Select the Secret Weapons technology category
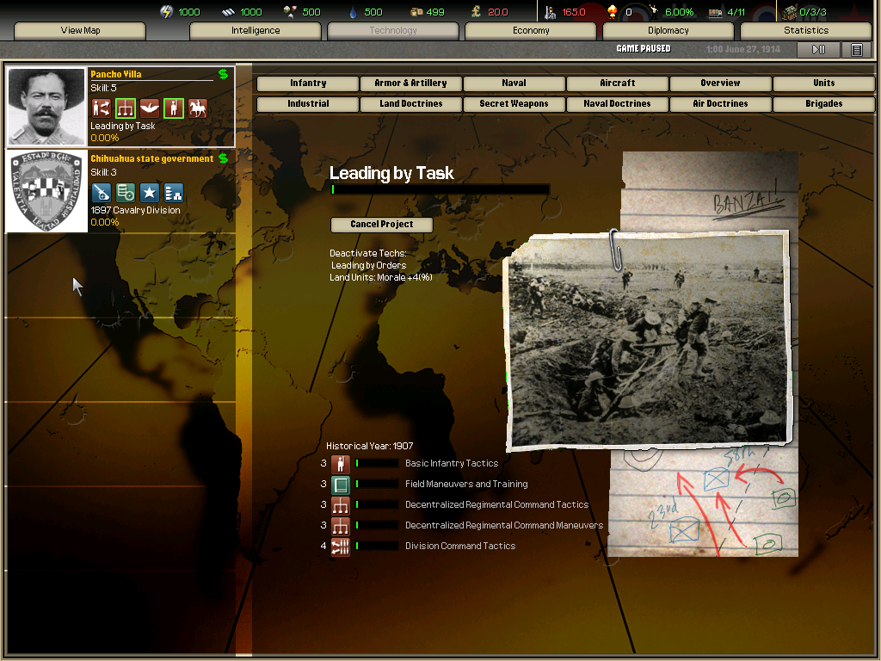Viewport: 881px width, 661px height. tap(514, 104)
